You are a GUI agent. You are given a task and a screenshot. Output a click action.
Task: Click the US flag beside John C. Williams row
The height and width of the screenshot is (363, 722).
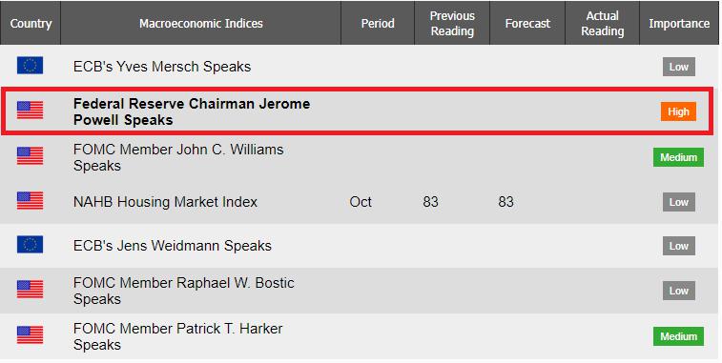tap(30, 155)
